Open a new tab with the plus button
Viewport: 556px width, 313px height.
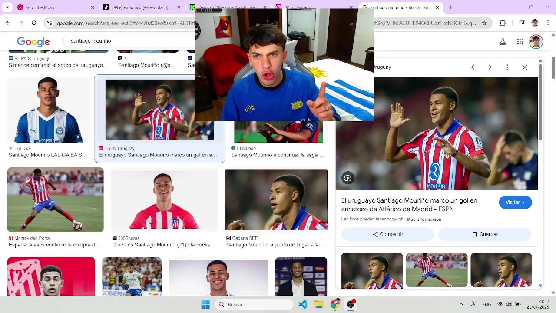point(450,7)
